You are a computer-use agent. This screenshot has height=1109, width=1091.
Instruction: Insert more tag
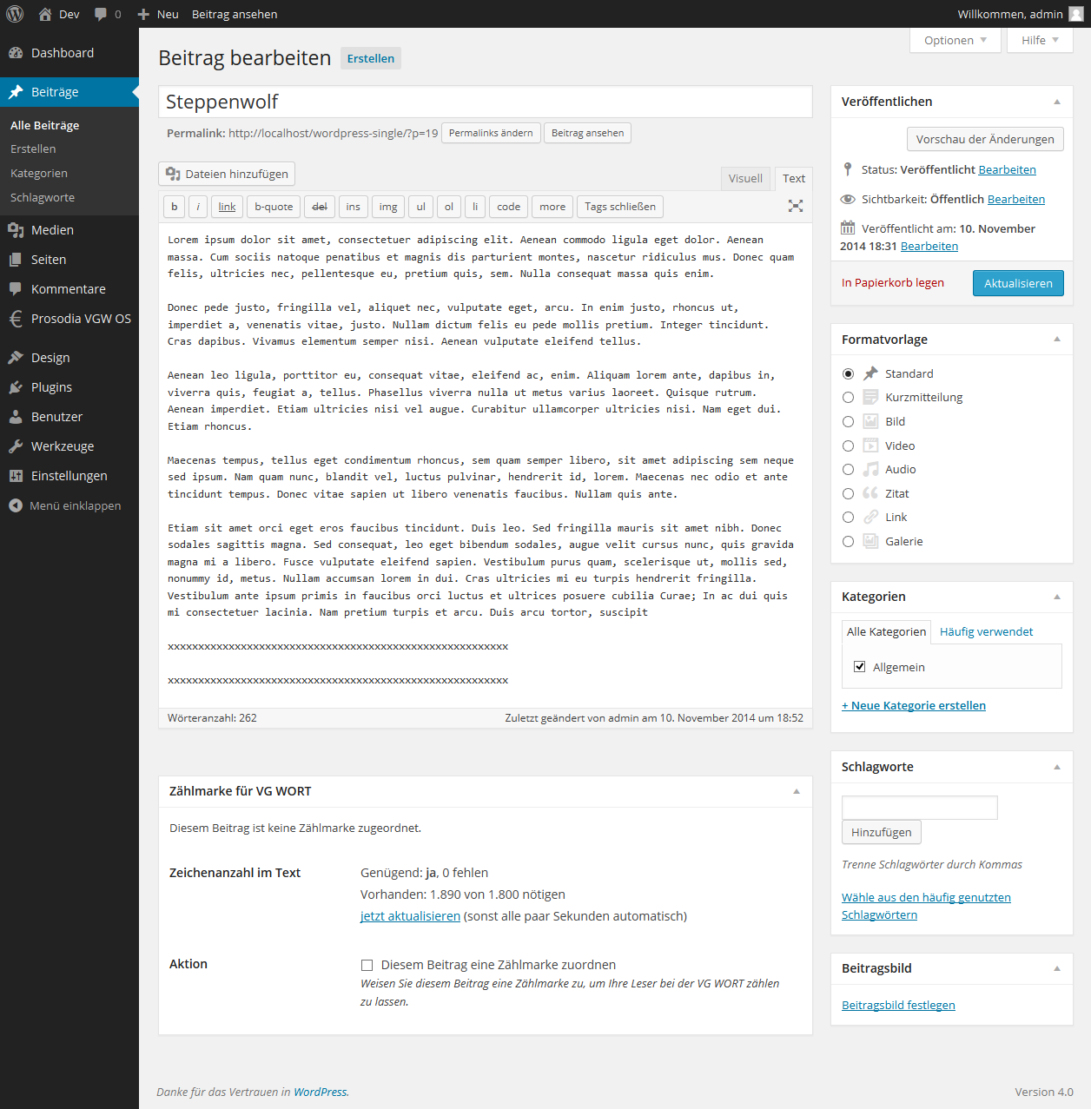(x=552, y=207)
